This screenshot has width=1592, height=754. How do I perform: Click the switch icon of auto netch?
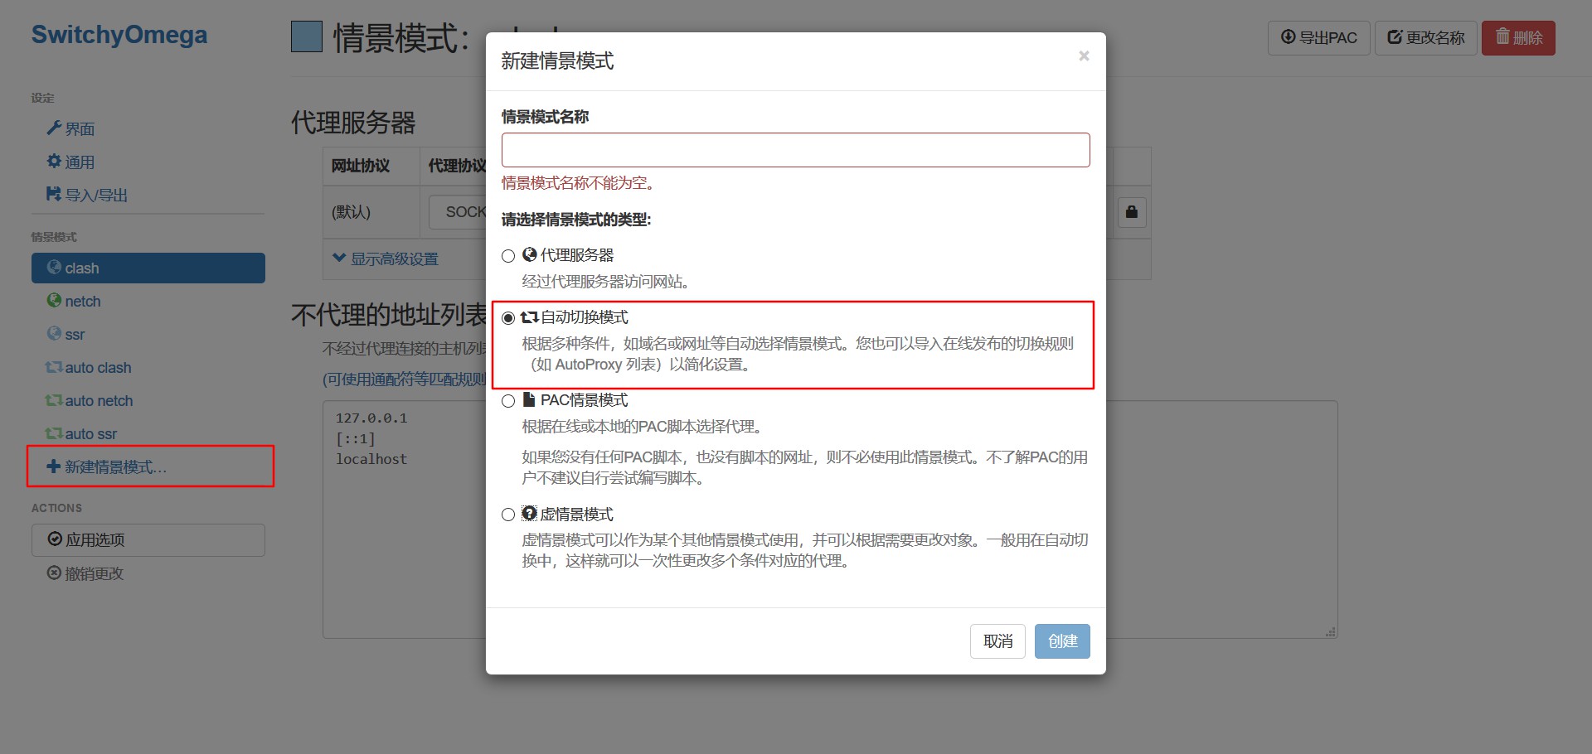[x=54, y=400]
